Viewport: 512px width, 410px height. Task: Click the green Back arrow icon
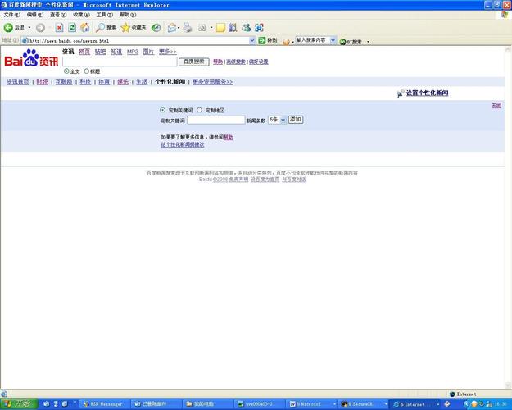tap(8, 28)
